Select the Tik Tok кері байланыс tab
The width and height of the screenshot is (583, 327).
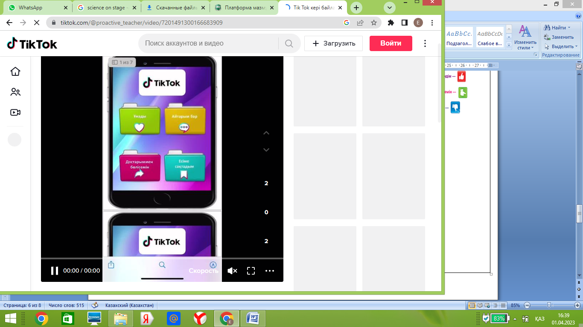click(x=312, y=8)
